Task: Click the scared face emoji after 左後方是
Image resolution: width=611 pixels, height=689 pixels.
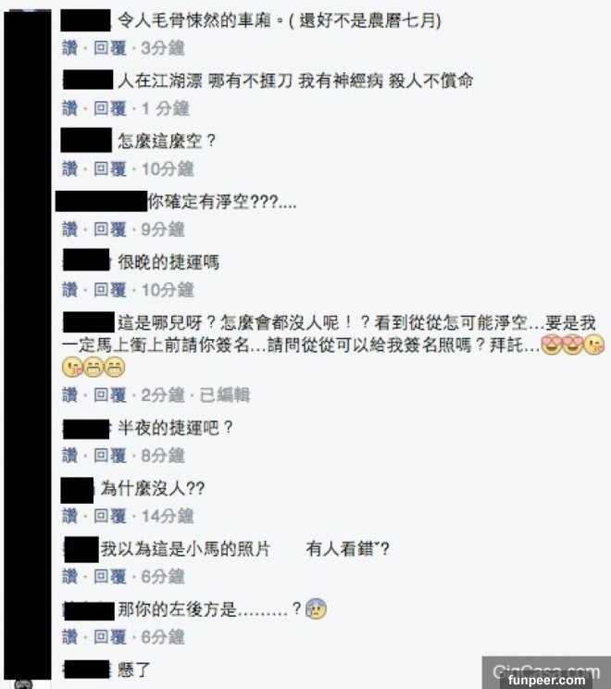Action: [316, 609]
